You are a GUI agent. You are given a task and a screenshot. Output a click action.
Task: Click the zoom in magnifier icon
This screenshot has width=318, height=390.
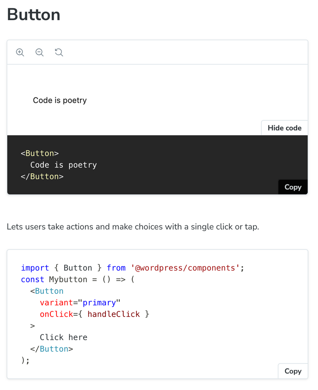point(20,53)
